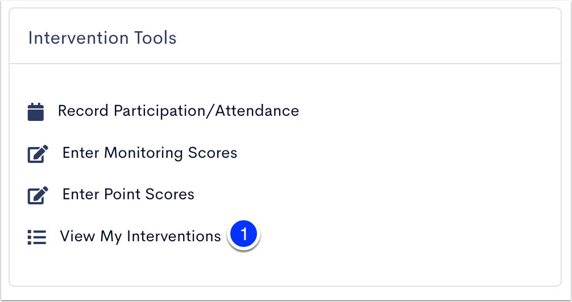Image resolution: width=572 pixels, height=302 pixels.
Task: Select the word Attendance in the first link
Action: point(257,111)
